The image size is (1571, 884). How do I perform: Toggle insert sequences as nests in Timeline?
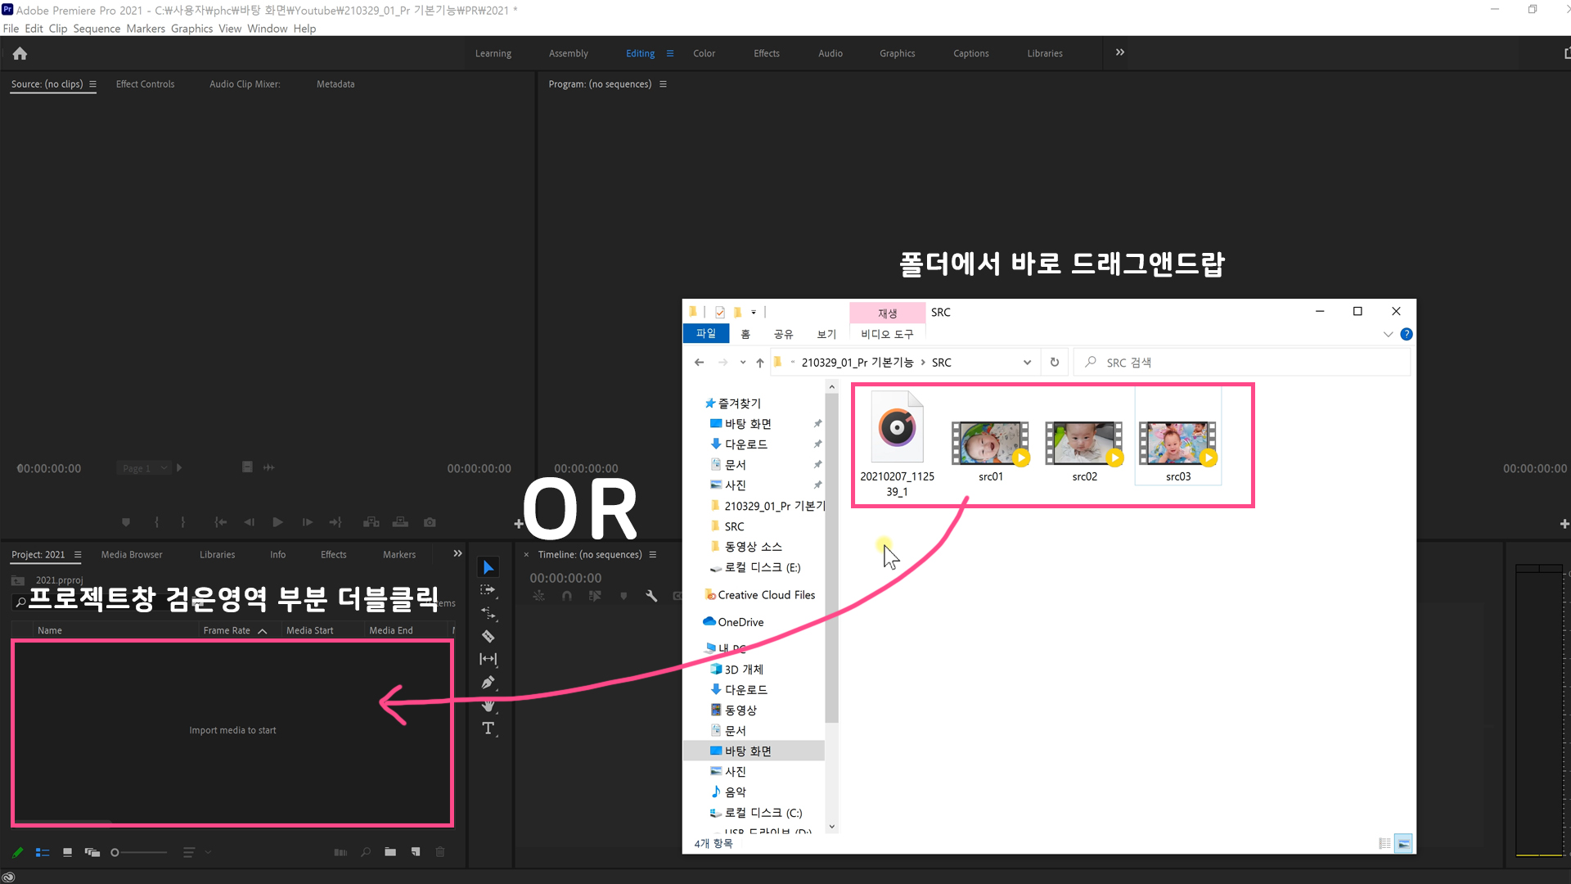coord(538,596)
